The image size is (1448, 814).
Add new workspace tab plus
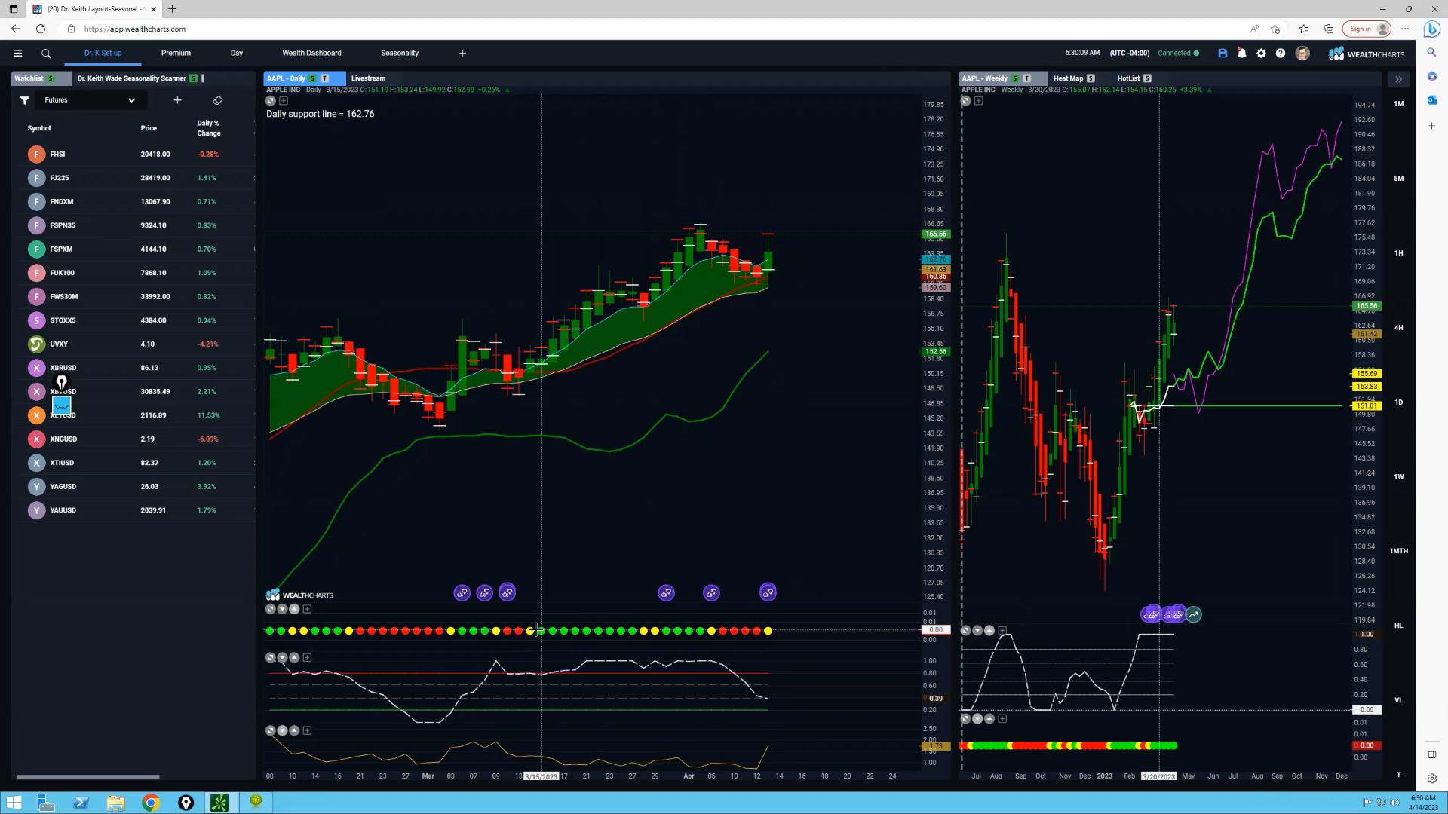(462, 54)
